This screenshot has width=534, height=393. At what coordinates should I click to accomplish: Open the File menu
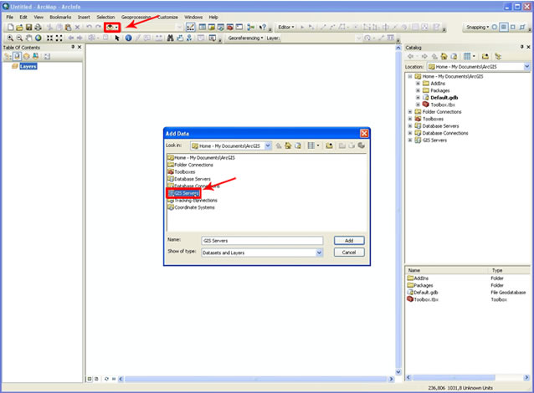[10, 17]
